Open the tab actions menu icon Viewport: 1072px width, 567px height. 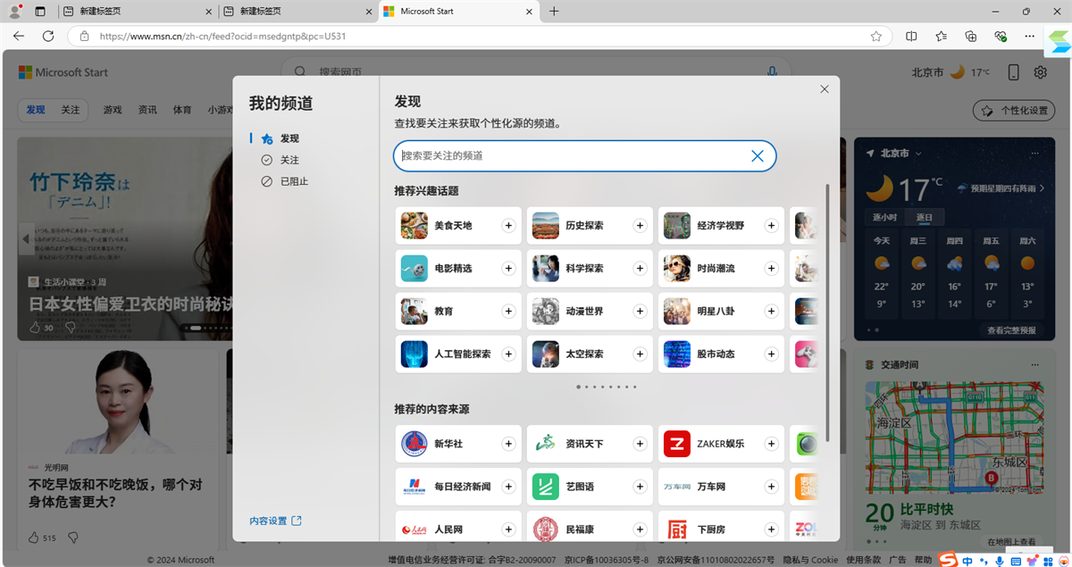[x=40, y=12]
